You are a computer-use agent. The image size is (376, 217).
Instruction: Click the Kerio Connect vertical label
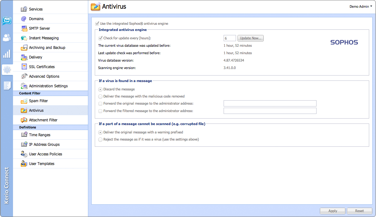7,186
